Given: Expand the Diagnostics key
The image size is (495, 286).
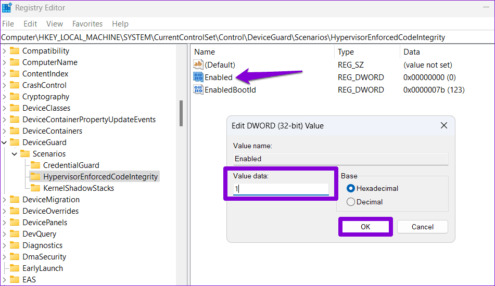Looking at the screenshot, I should tap(4, 245).
